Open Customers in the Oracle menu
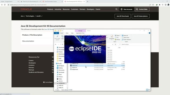Viewport: 170px width, 95px height. click(74, 9)
